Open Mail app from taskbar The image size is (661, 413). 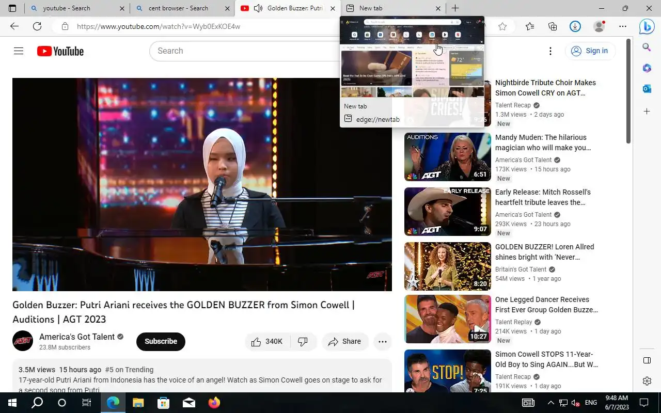coord(189,403)
